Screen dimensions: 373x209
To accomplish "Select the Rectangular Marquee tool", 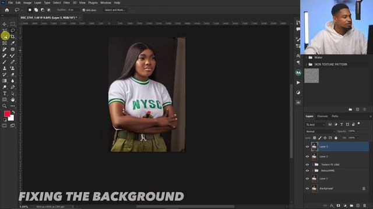I will click(x=13, y=24).
